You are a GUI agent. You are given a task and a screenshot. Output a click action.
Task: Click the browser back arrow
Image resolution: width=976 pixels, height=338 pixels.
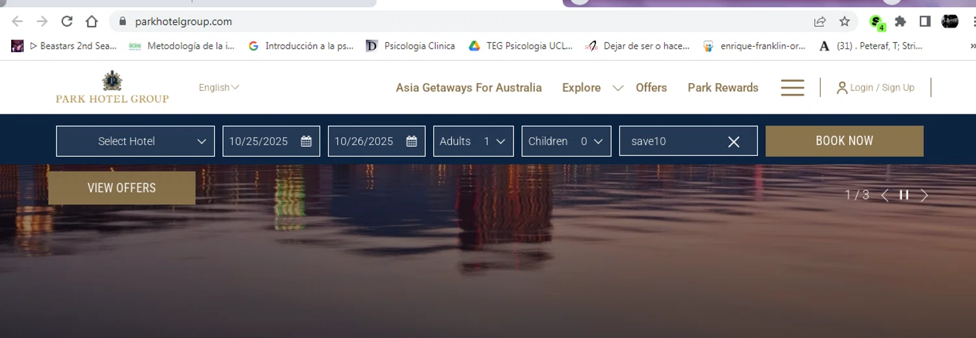tap(18, 21)
